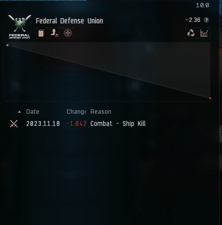Open the agent finder person icon

55,33
